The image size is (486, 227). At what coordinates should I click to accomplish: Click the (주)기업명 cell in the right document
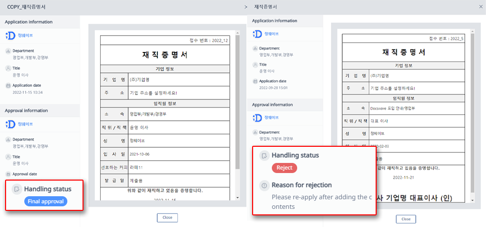pyautogui.click(x=417, y=76)
